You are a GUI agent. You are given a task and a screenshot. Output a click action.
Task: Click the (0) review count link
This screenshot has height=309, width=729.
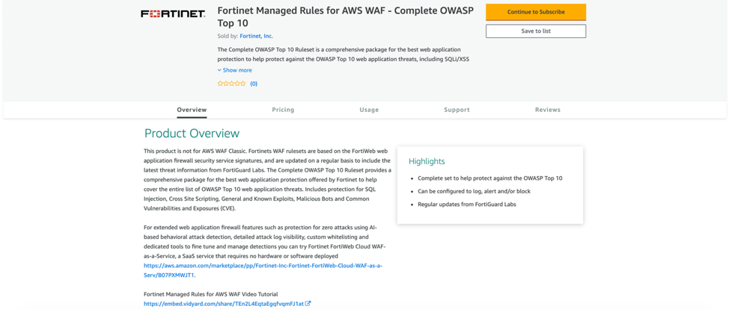click(254, 84)
